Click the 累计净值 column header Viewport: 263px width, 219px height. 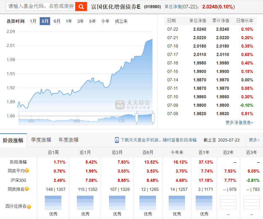coord(221,21)
